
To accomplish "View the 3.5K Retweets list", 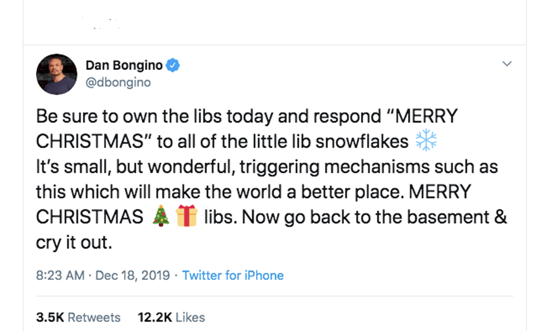I will (78, 317).
